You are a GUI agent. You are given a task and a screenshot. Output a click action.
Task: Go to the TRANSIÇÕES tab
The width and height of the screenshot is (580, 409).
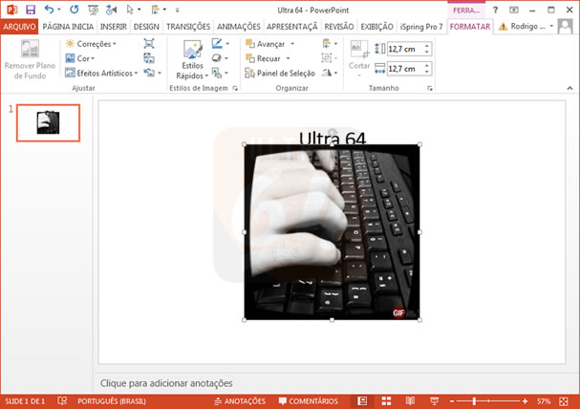click(x=188, y=27)
